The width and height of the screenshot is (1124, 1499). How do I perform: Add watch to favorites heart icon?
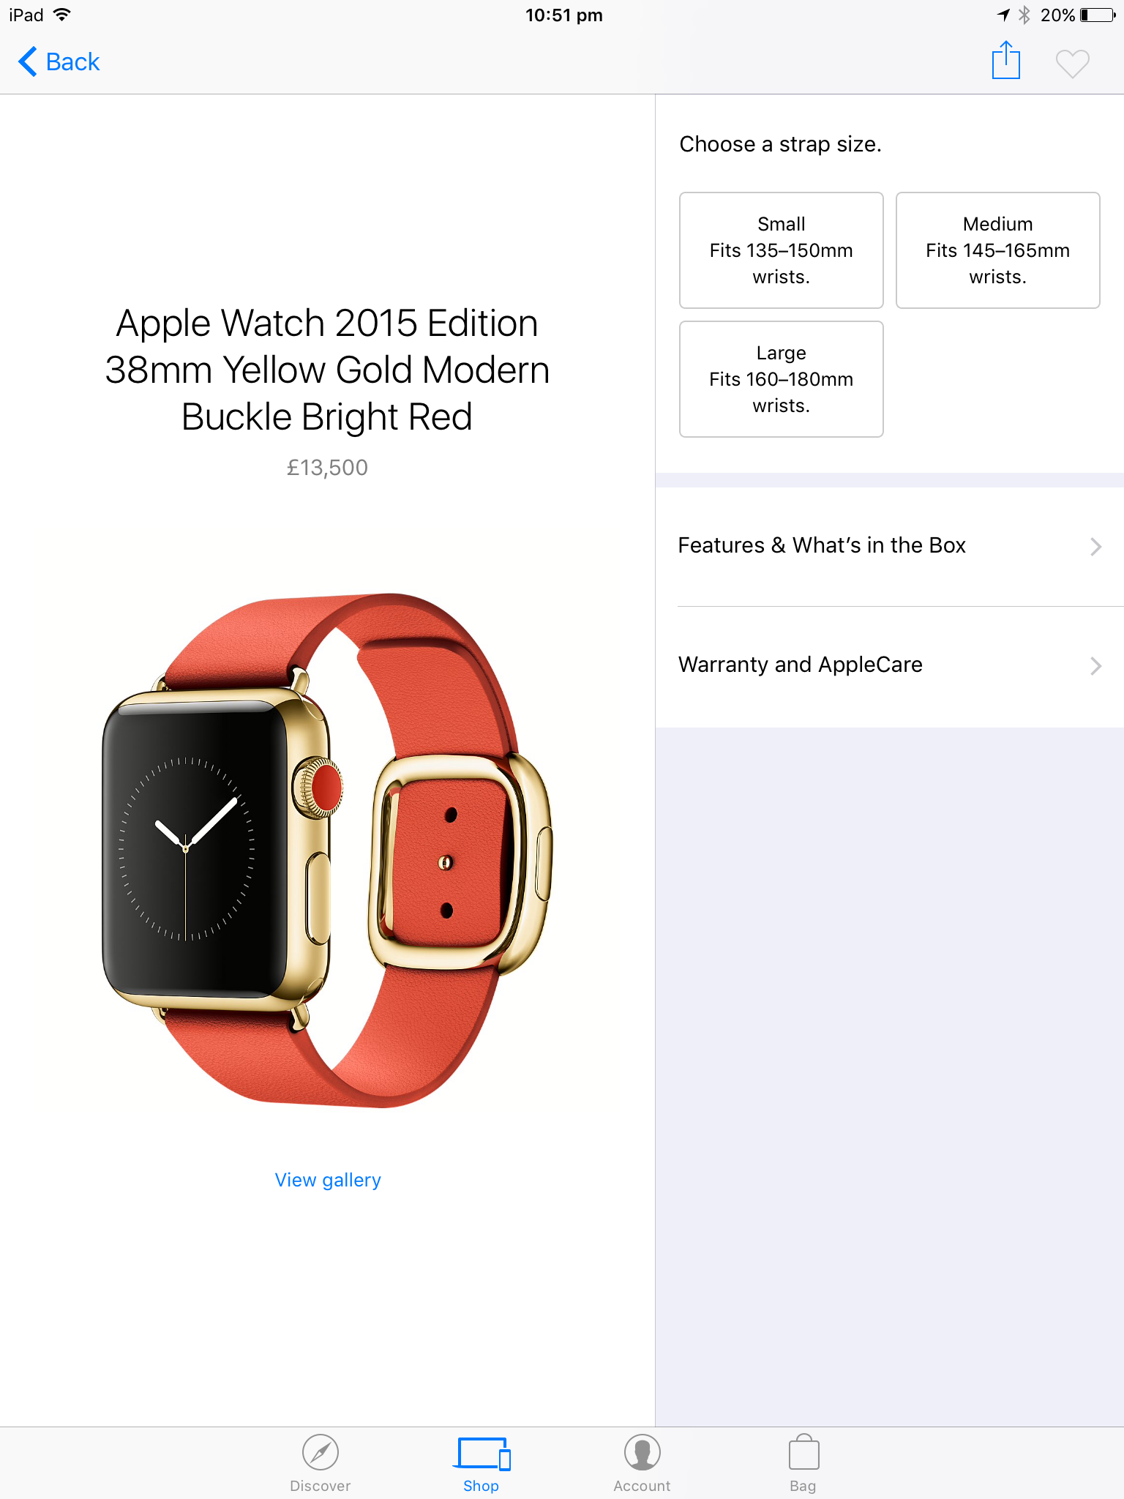[x=1073, y=64]
